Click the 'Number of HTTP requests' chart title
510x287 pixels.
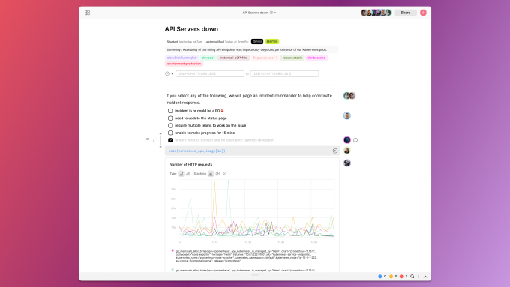point(191,164)
